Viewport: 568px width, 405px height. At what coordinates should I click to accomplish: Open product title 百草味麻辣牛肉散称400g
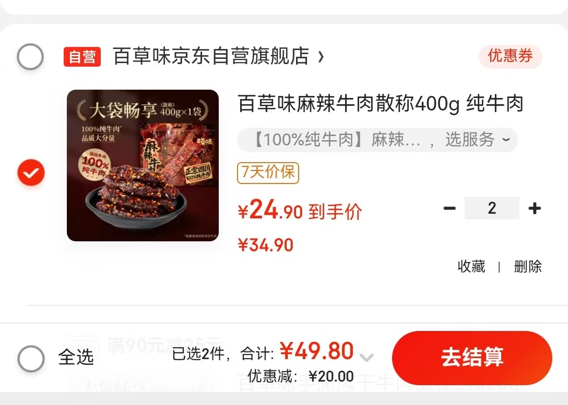click(x=381, y=104)
